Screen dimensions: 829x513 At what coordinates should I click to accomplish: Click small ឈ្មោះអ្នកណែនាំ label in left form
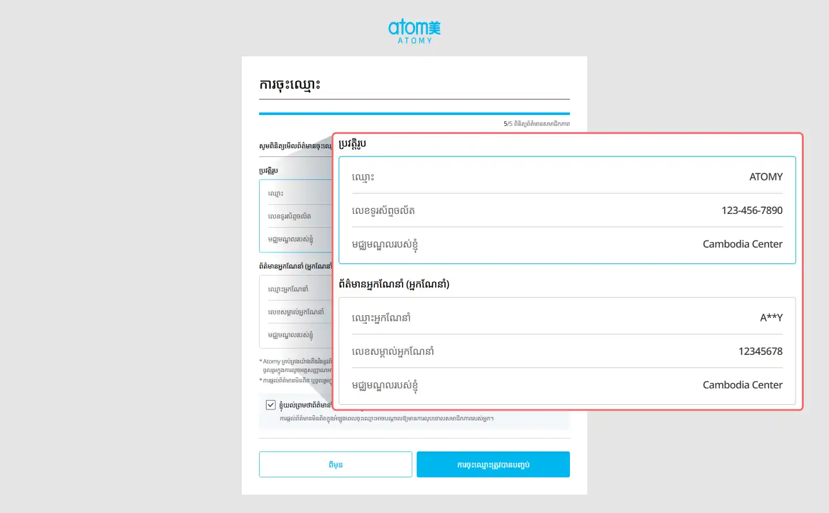click(x=288, y=289)
